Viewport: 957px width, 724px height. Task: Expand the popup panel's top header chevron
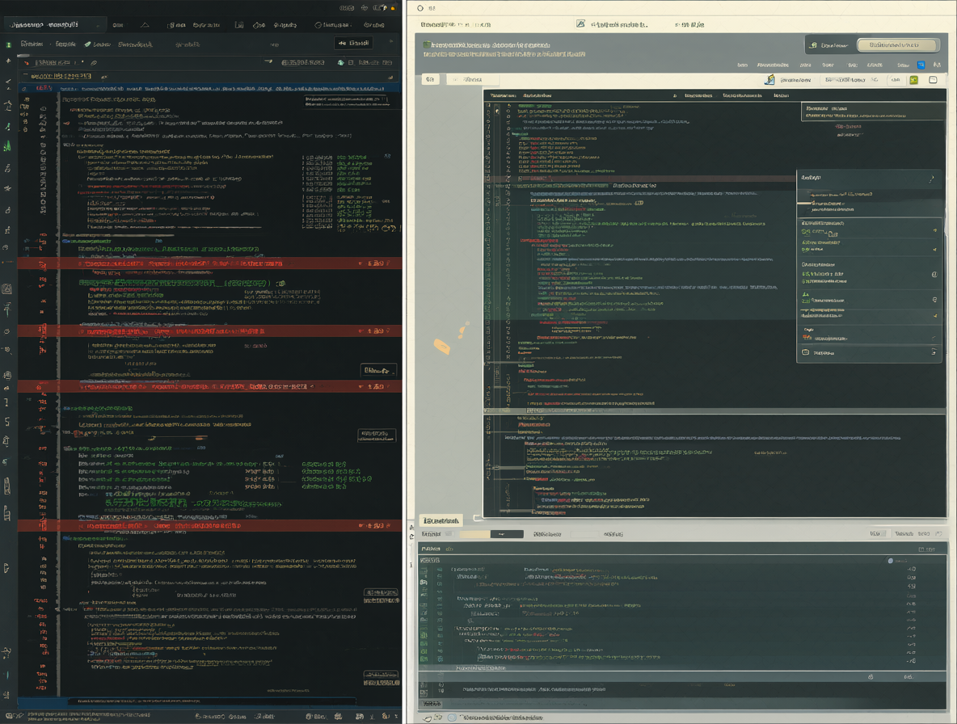931,179
